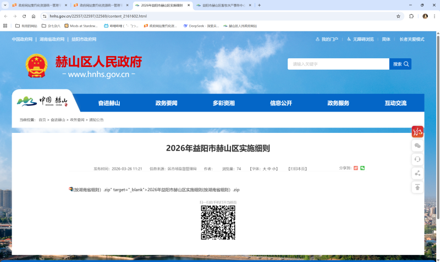Click the 打印本页 print link
Viewport: 440px width, 262px height.
tap(298, 169)
